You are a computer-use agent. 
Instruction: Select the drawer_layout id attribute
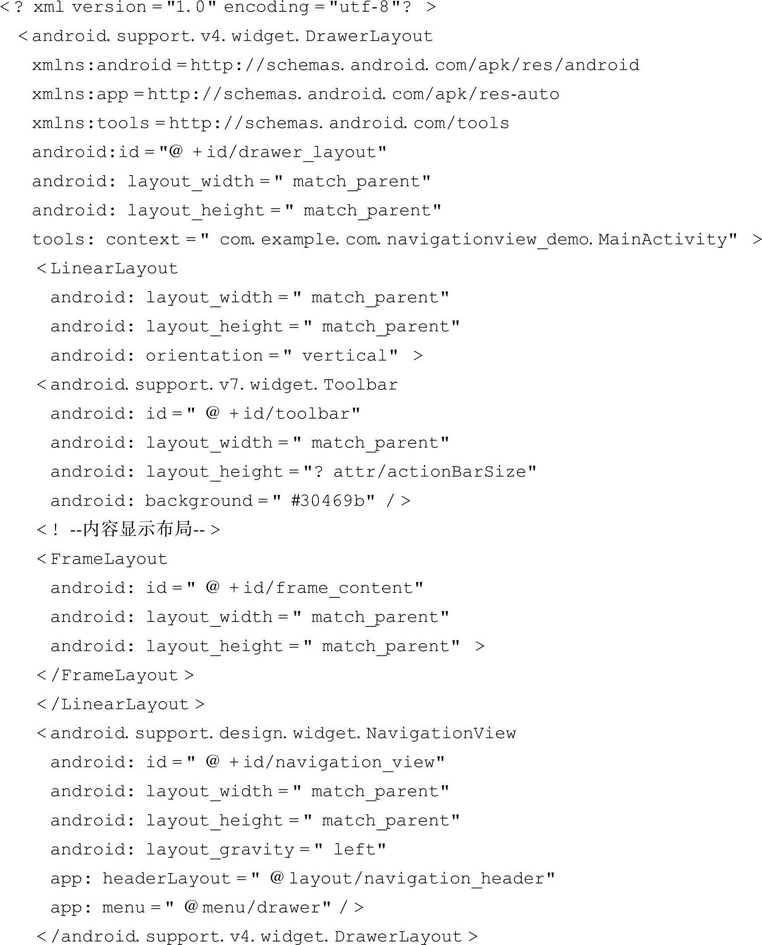point(209,152)
